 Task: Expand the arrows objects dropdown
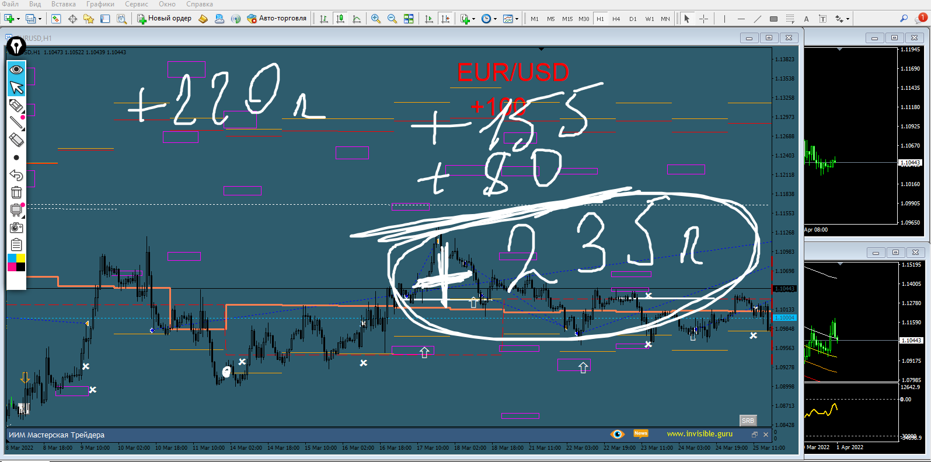pyautogui.click(x=848, y=19)
